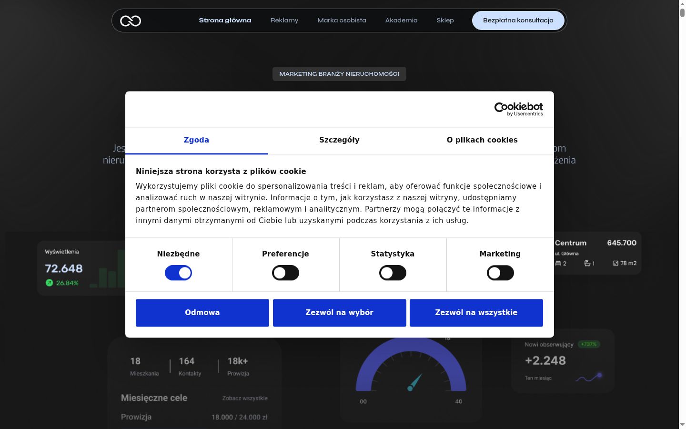Image resolution: width=686 pixels, height=429 pixels.
Task: Click the area icon beside 78 m2
Action: tap(615, 263)
